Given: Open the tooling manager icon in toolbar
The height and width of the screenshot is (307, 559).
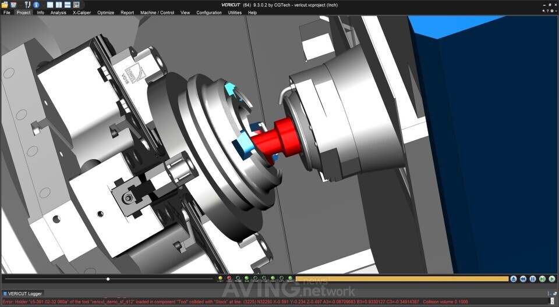Looking at the screenshot, I should click(x=27, y=5).
